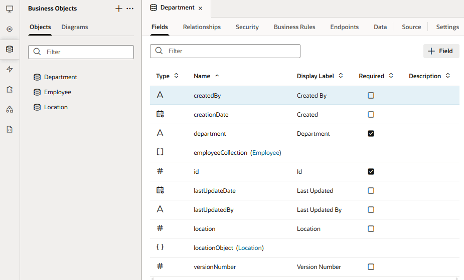Click the object type icon for locationObject
The height and width of the screenshot is (280, 464).
(x=160, y=247)
